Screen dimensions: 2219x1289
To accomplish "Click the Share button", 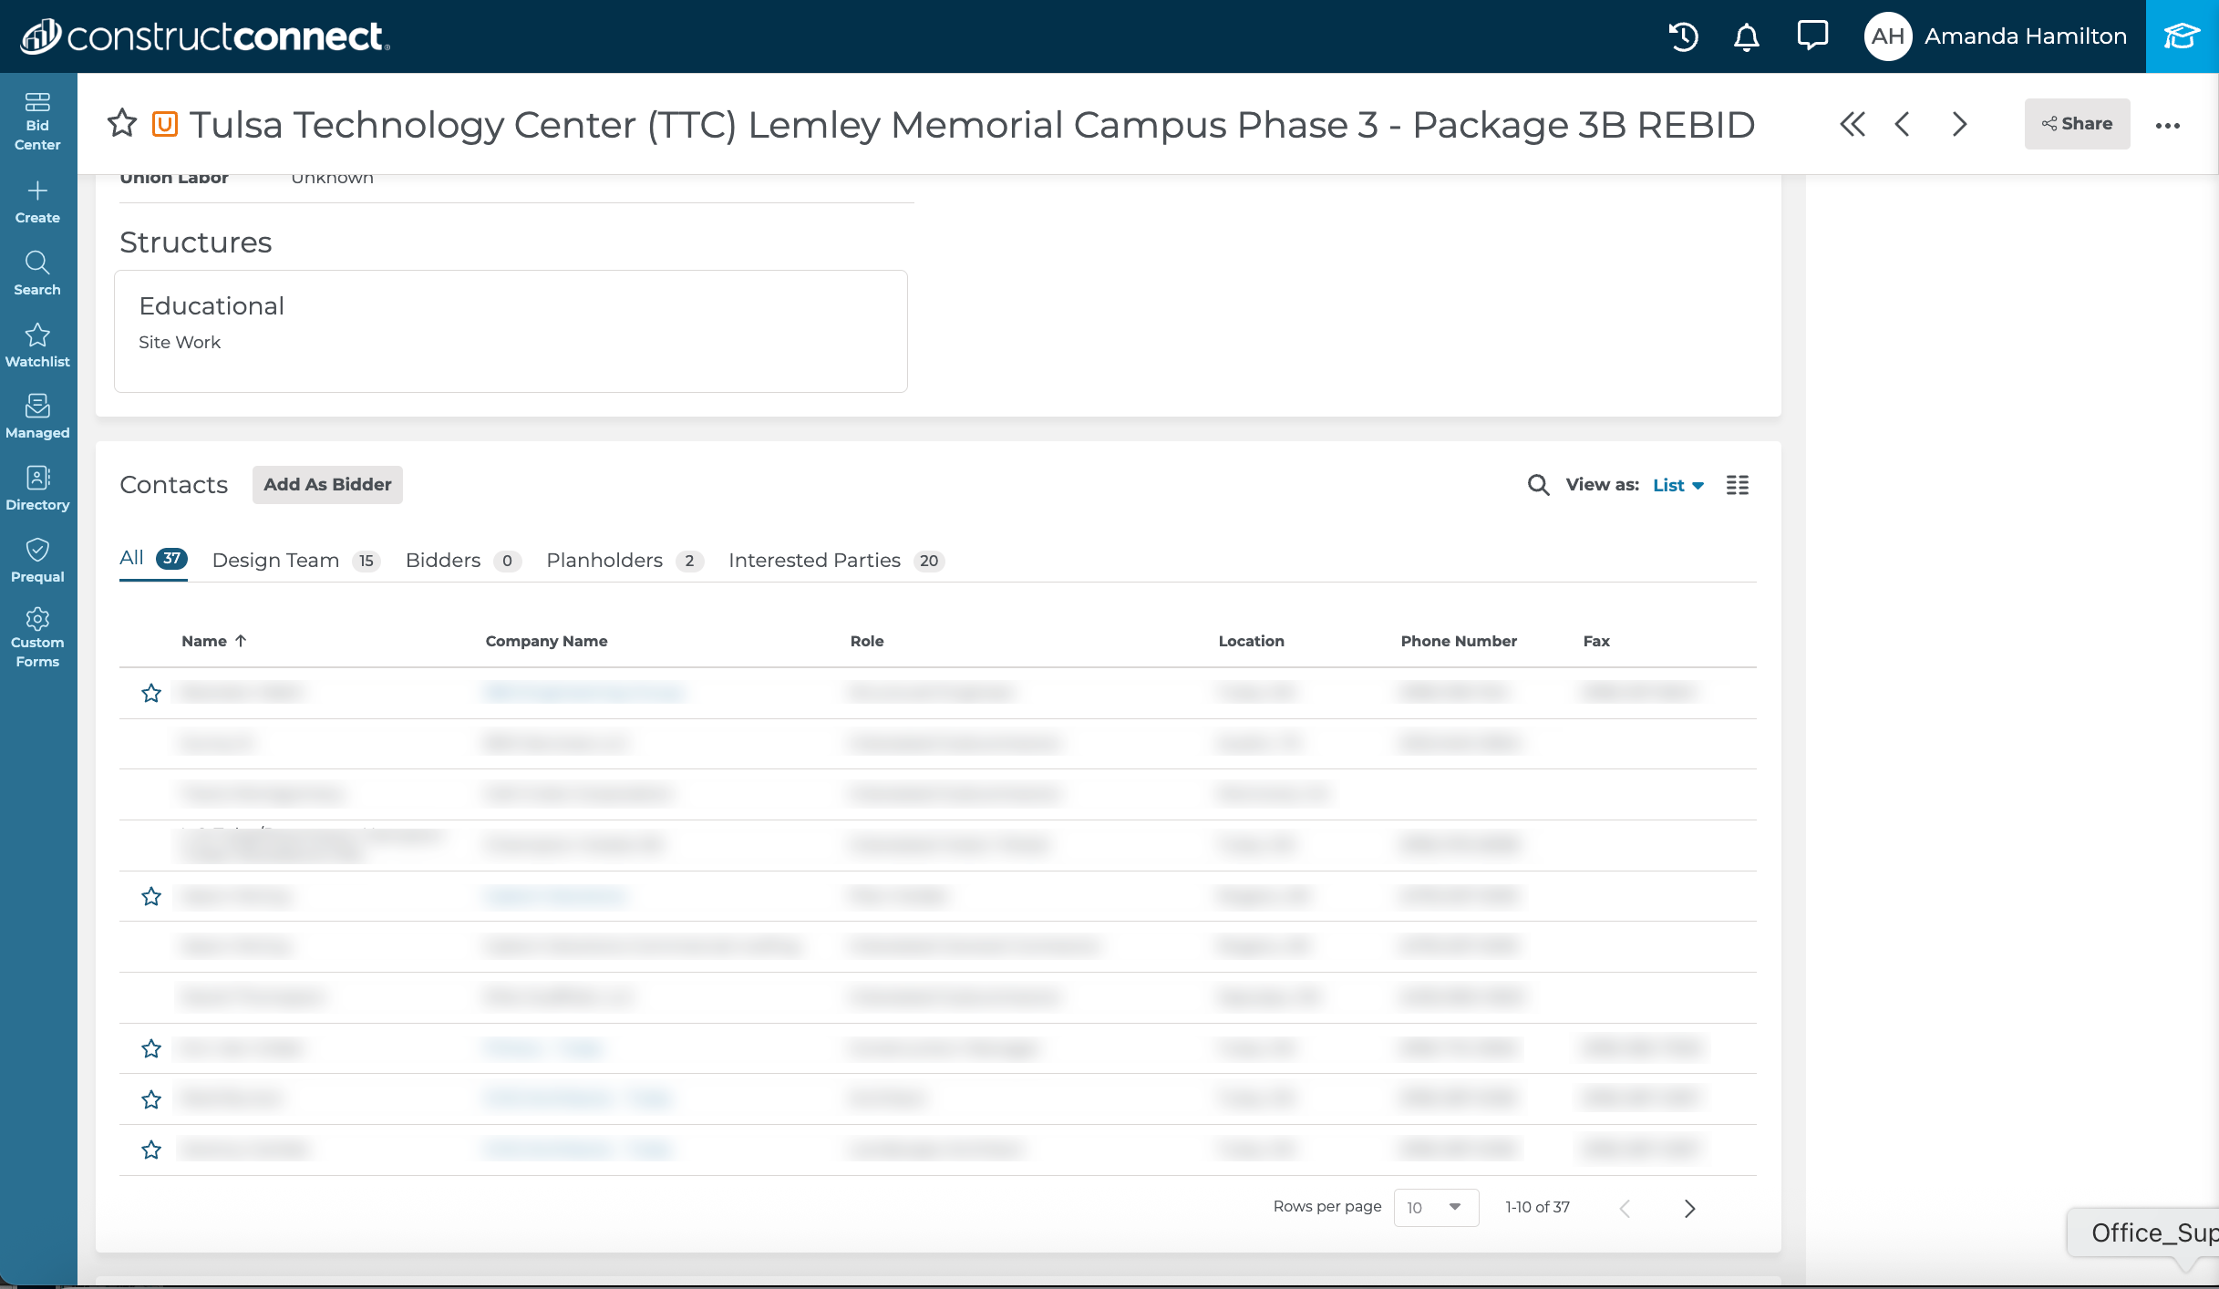I will pos(2077,124).
